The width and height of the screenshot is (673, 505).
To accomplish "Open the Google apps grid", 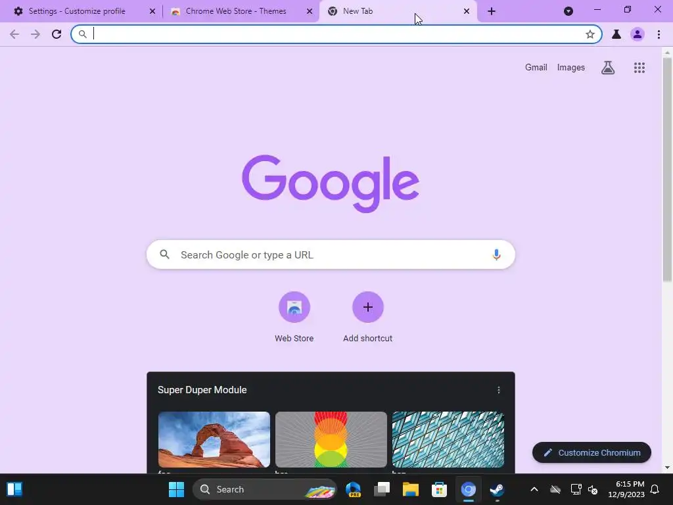I will tap(639, 68).
